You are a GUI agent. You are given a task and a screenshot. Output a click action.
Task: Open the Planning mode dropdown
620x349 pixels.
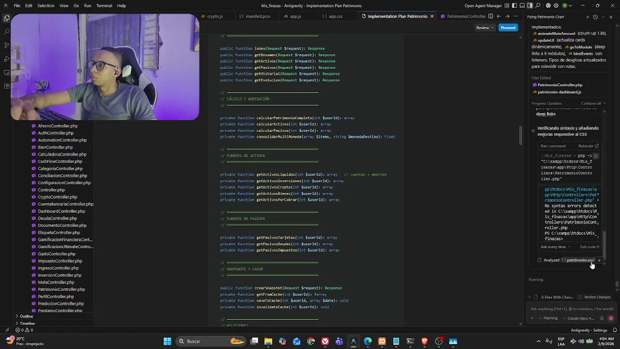(548, 318)
